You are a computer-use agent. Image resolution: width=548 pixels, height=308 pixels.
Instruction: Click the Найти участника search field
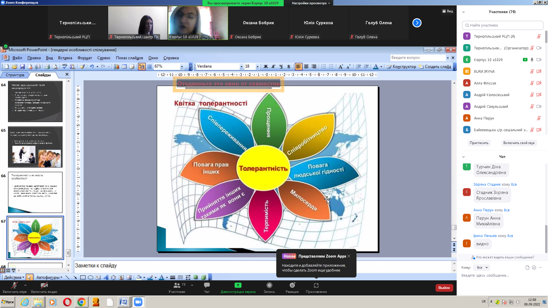pos(503,25)
